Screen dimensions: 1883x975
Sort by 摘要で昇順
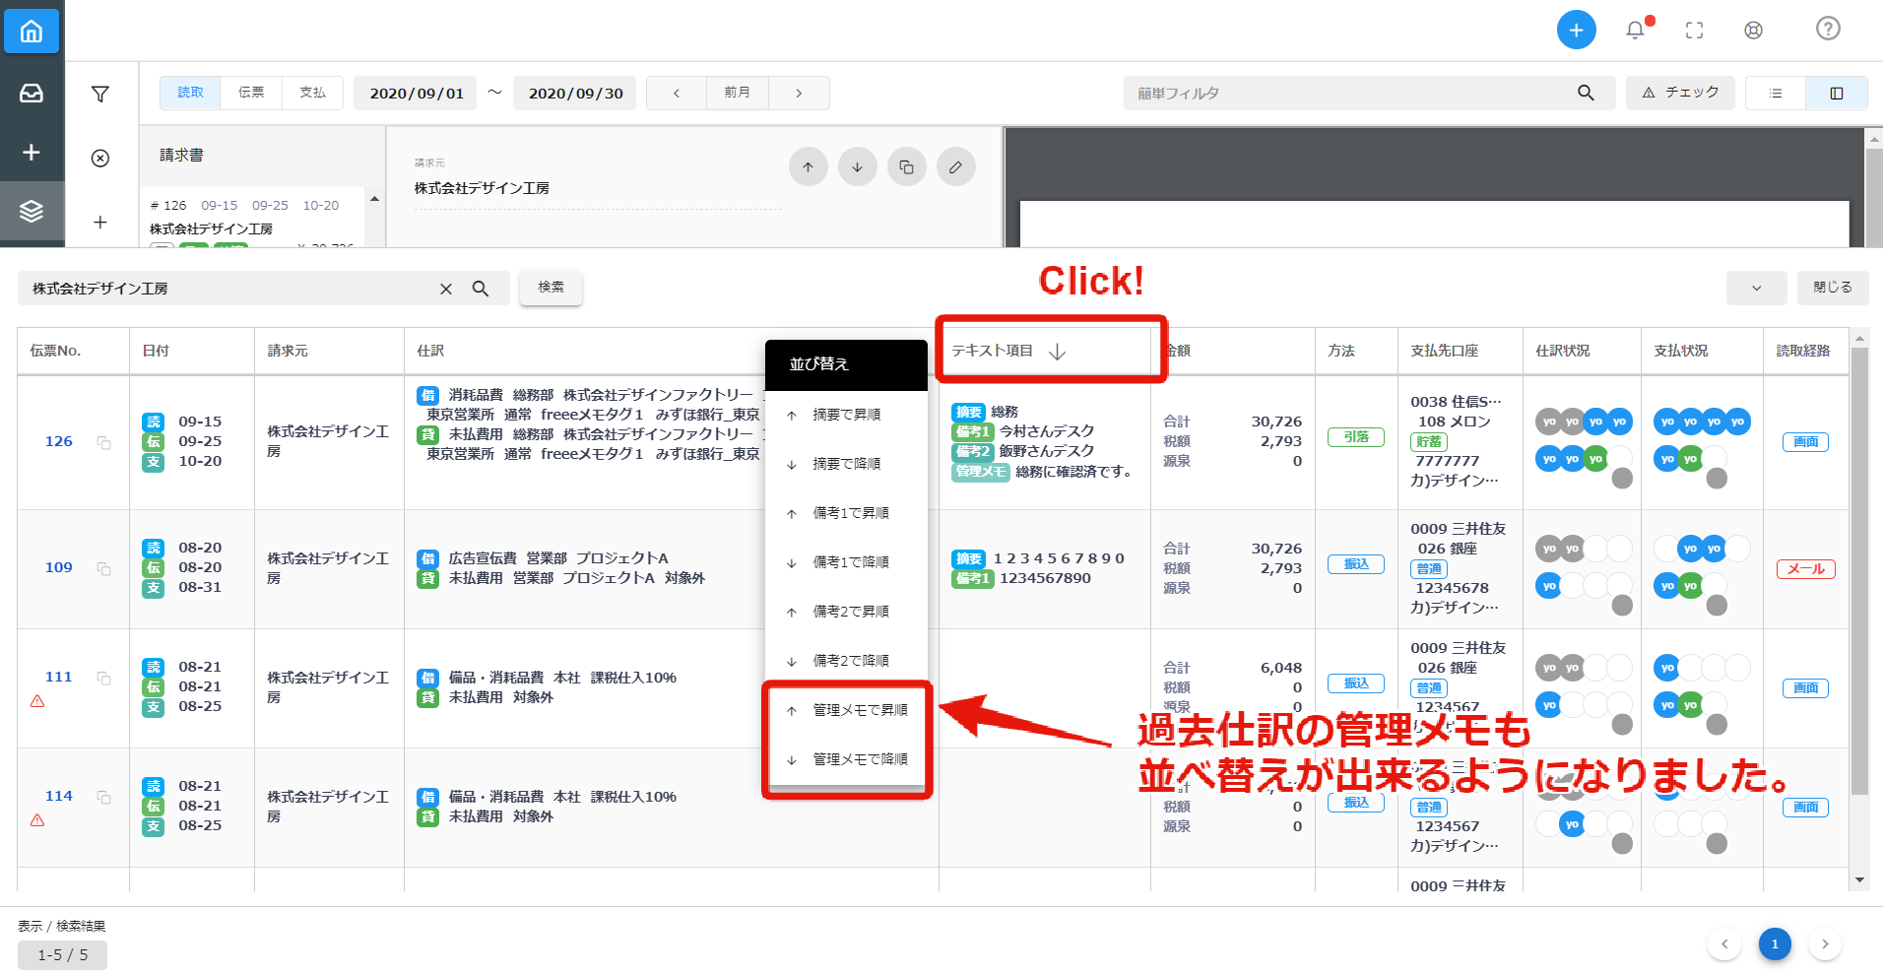pos(846,415)
